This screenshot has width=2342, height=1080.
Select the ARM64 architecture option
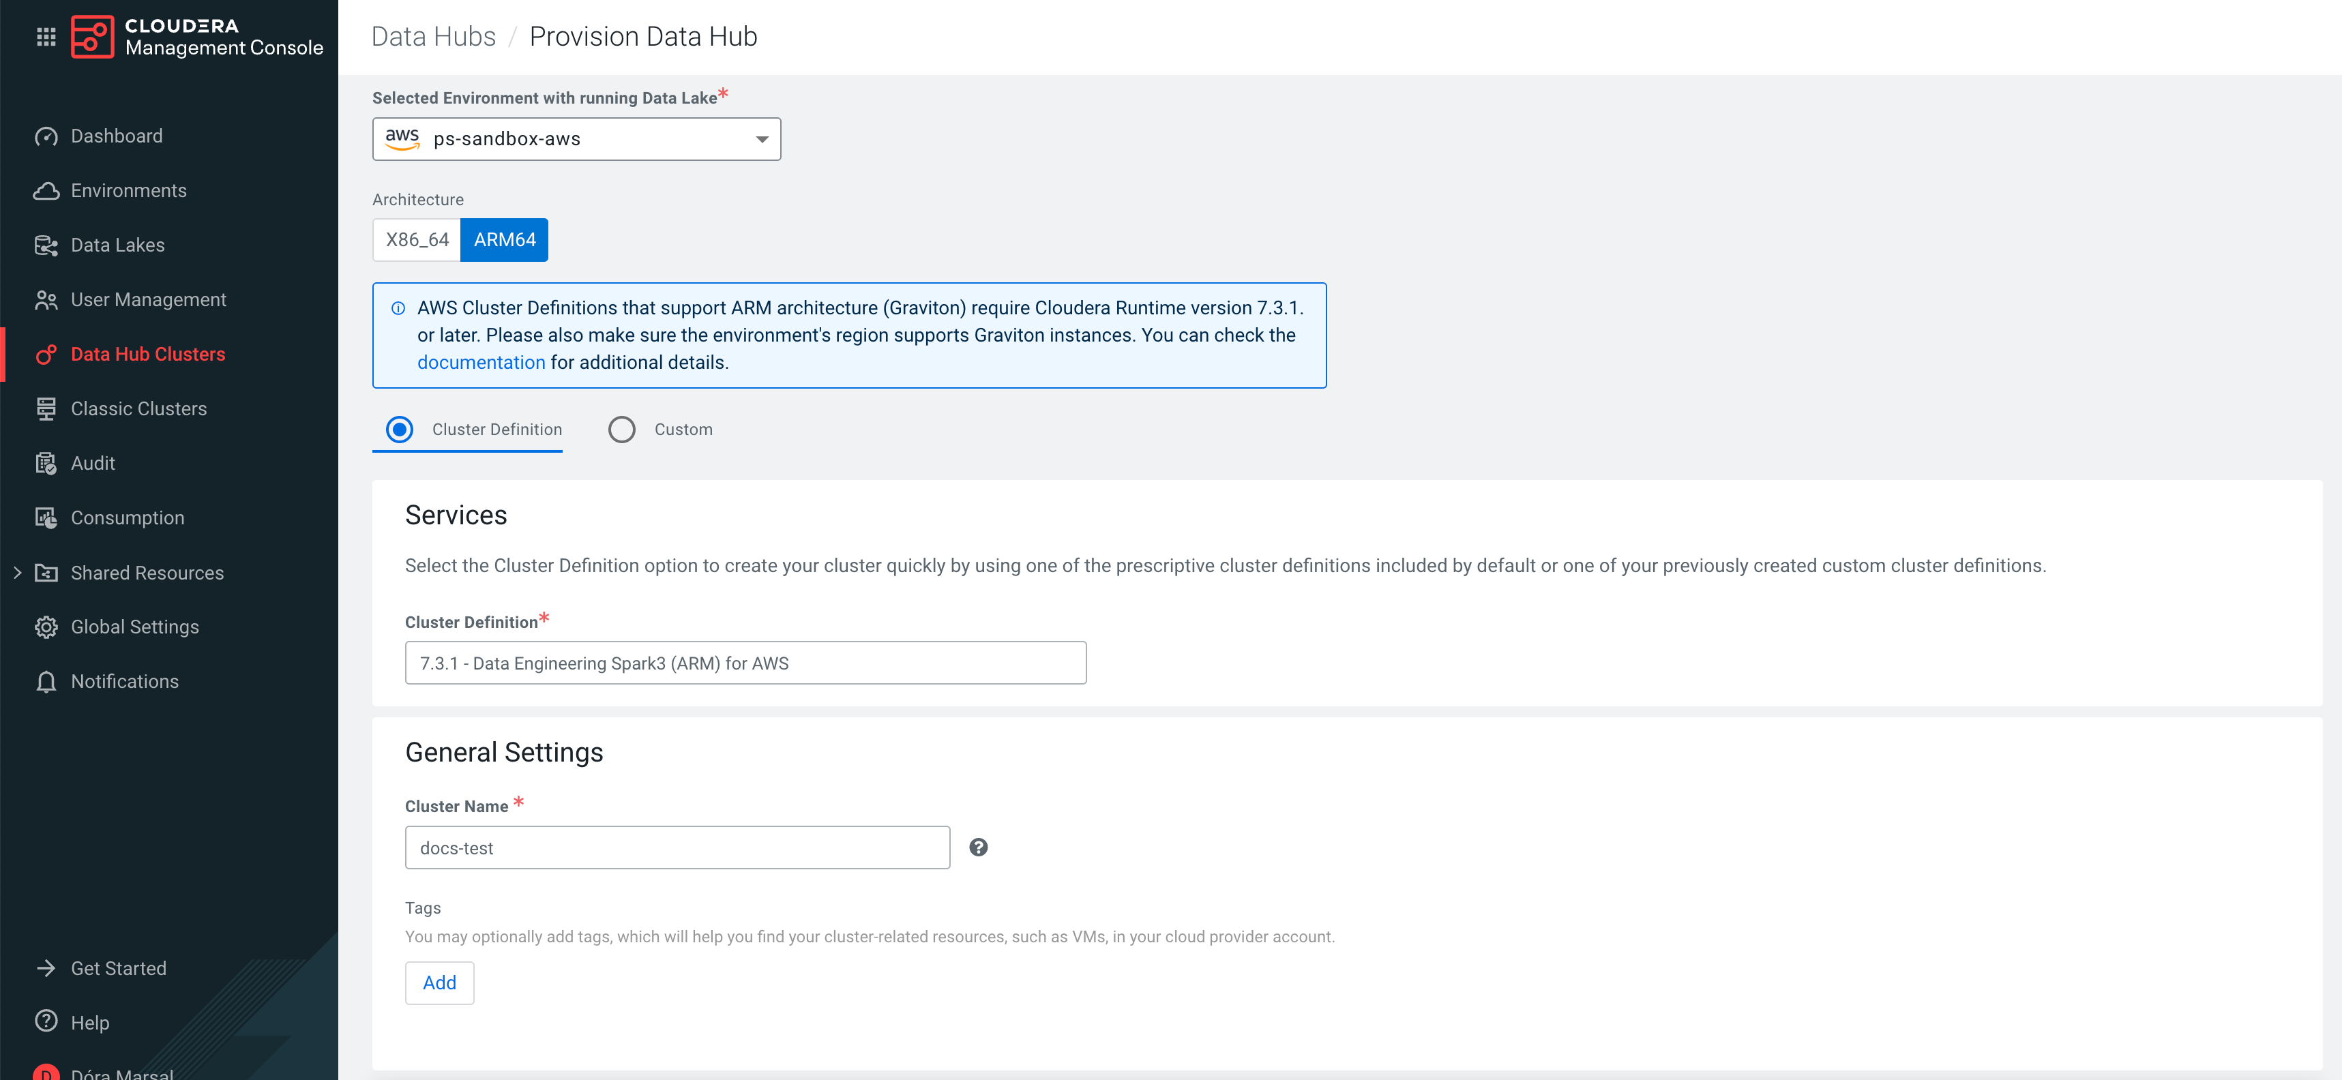[x=505, y=240]
